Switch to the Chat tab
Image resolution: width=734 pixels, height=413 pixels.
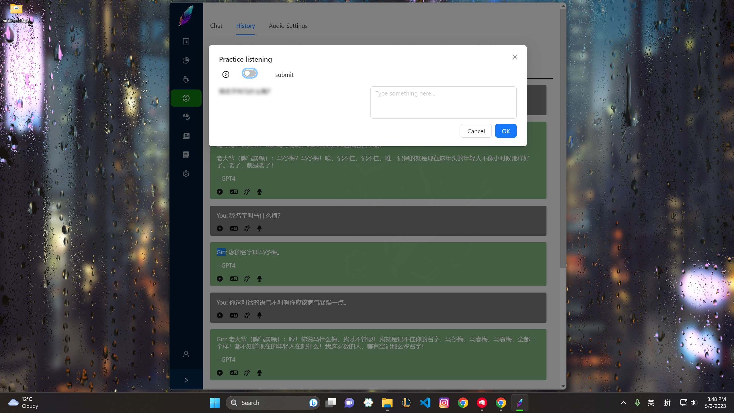pyautogui.click(x=216, y=26)
